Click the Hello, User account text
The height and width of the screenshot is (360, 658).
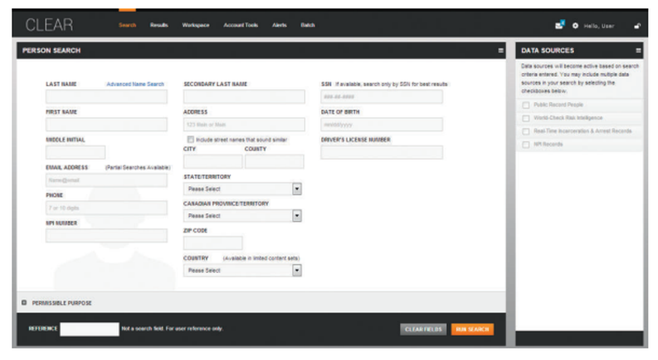599,26
